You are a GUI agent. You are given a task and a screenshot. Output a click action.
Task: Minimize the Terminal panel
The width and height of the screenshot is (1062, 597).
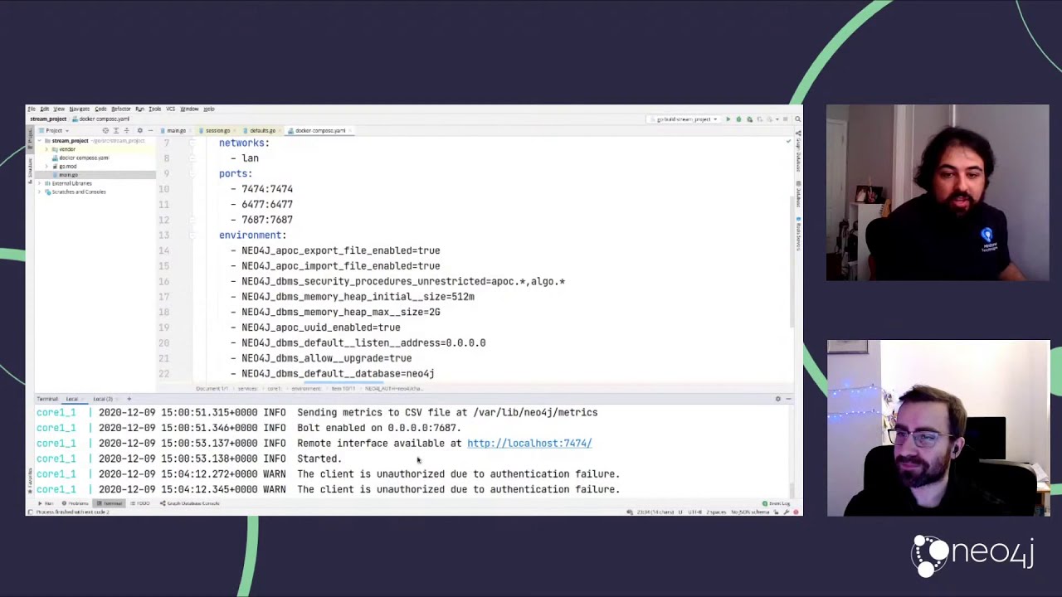788,399
